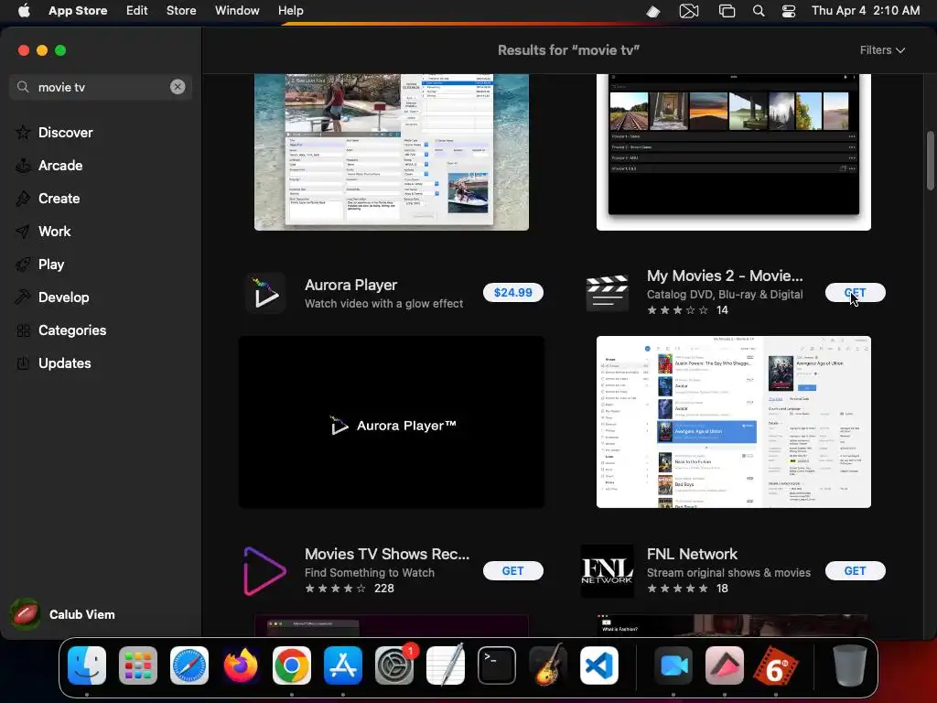Screen dimensions: 937x703
Task: Select the Create paintbrush icon
Action: coord(23,199)
